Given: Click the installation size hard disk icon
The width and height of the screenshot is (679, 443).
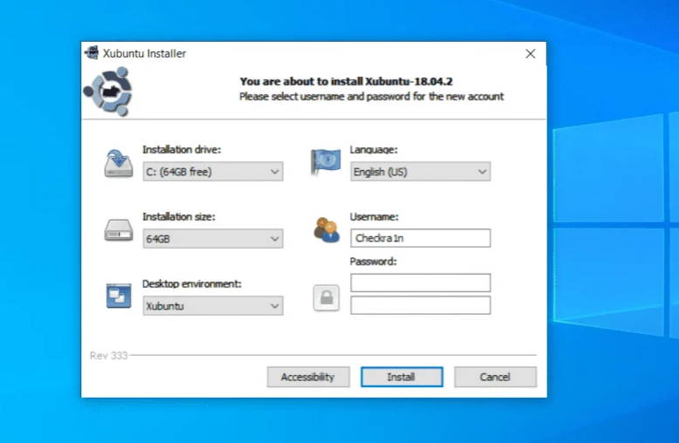Looking at the screenshot, I should (118, 229).
